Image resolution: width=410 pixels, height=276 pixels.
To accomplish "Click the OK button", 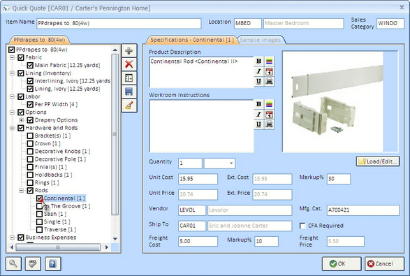I will 342,263.
